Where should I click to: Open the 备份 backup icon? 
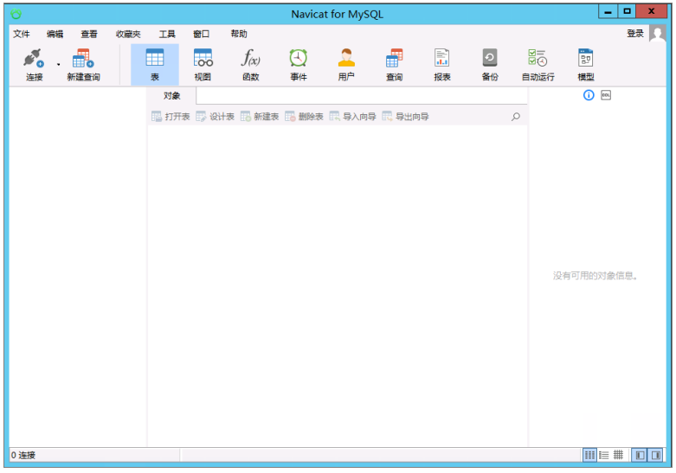[490, 65]
